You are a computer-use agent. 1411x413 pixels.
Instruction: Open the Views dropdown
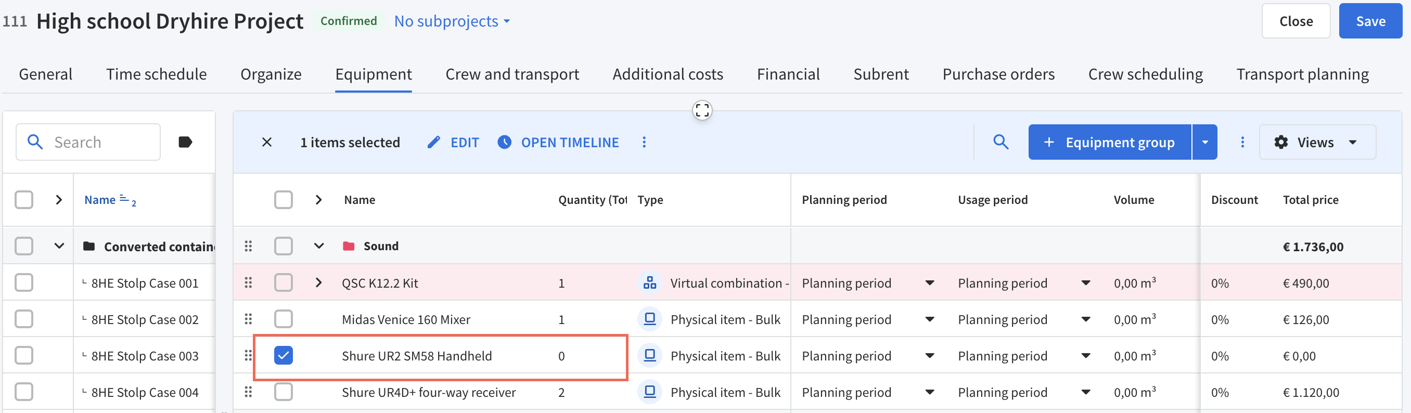1317,143
